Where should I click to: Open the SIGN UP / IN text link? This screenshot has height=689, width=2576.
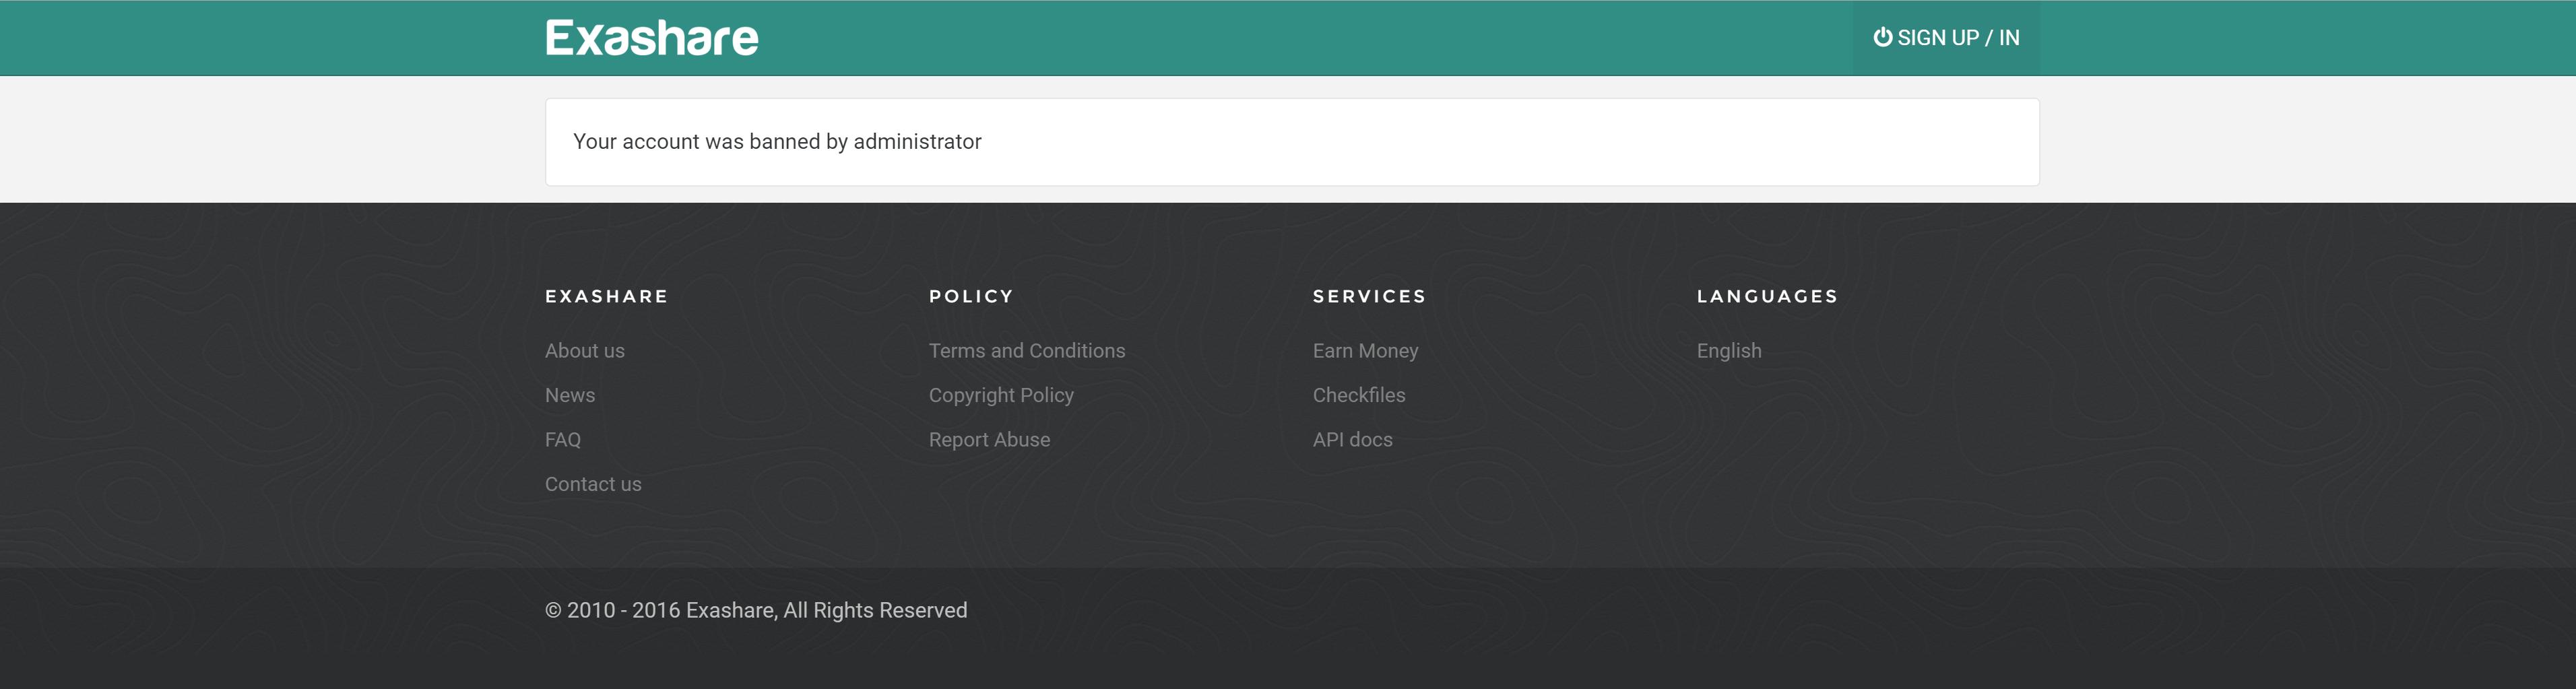[1958, 38]
